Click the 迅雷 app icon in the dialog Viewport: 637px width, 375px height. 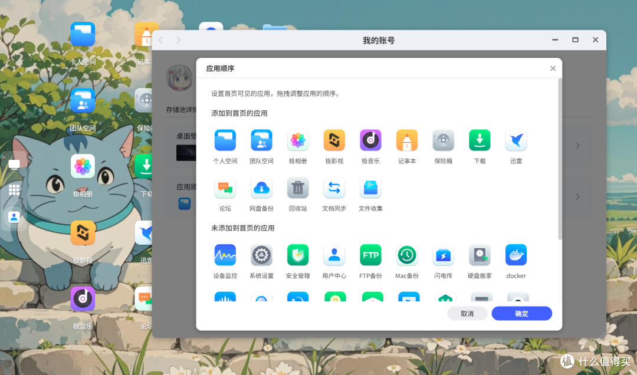[x=516, y=140]
